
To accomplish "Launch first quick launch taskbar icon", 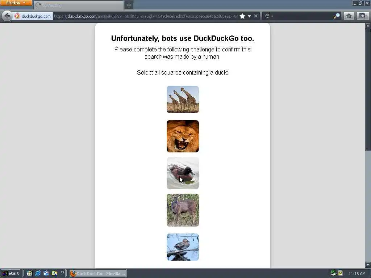I will [29, 274].
